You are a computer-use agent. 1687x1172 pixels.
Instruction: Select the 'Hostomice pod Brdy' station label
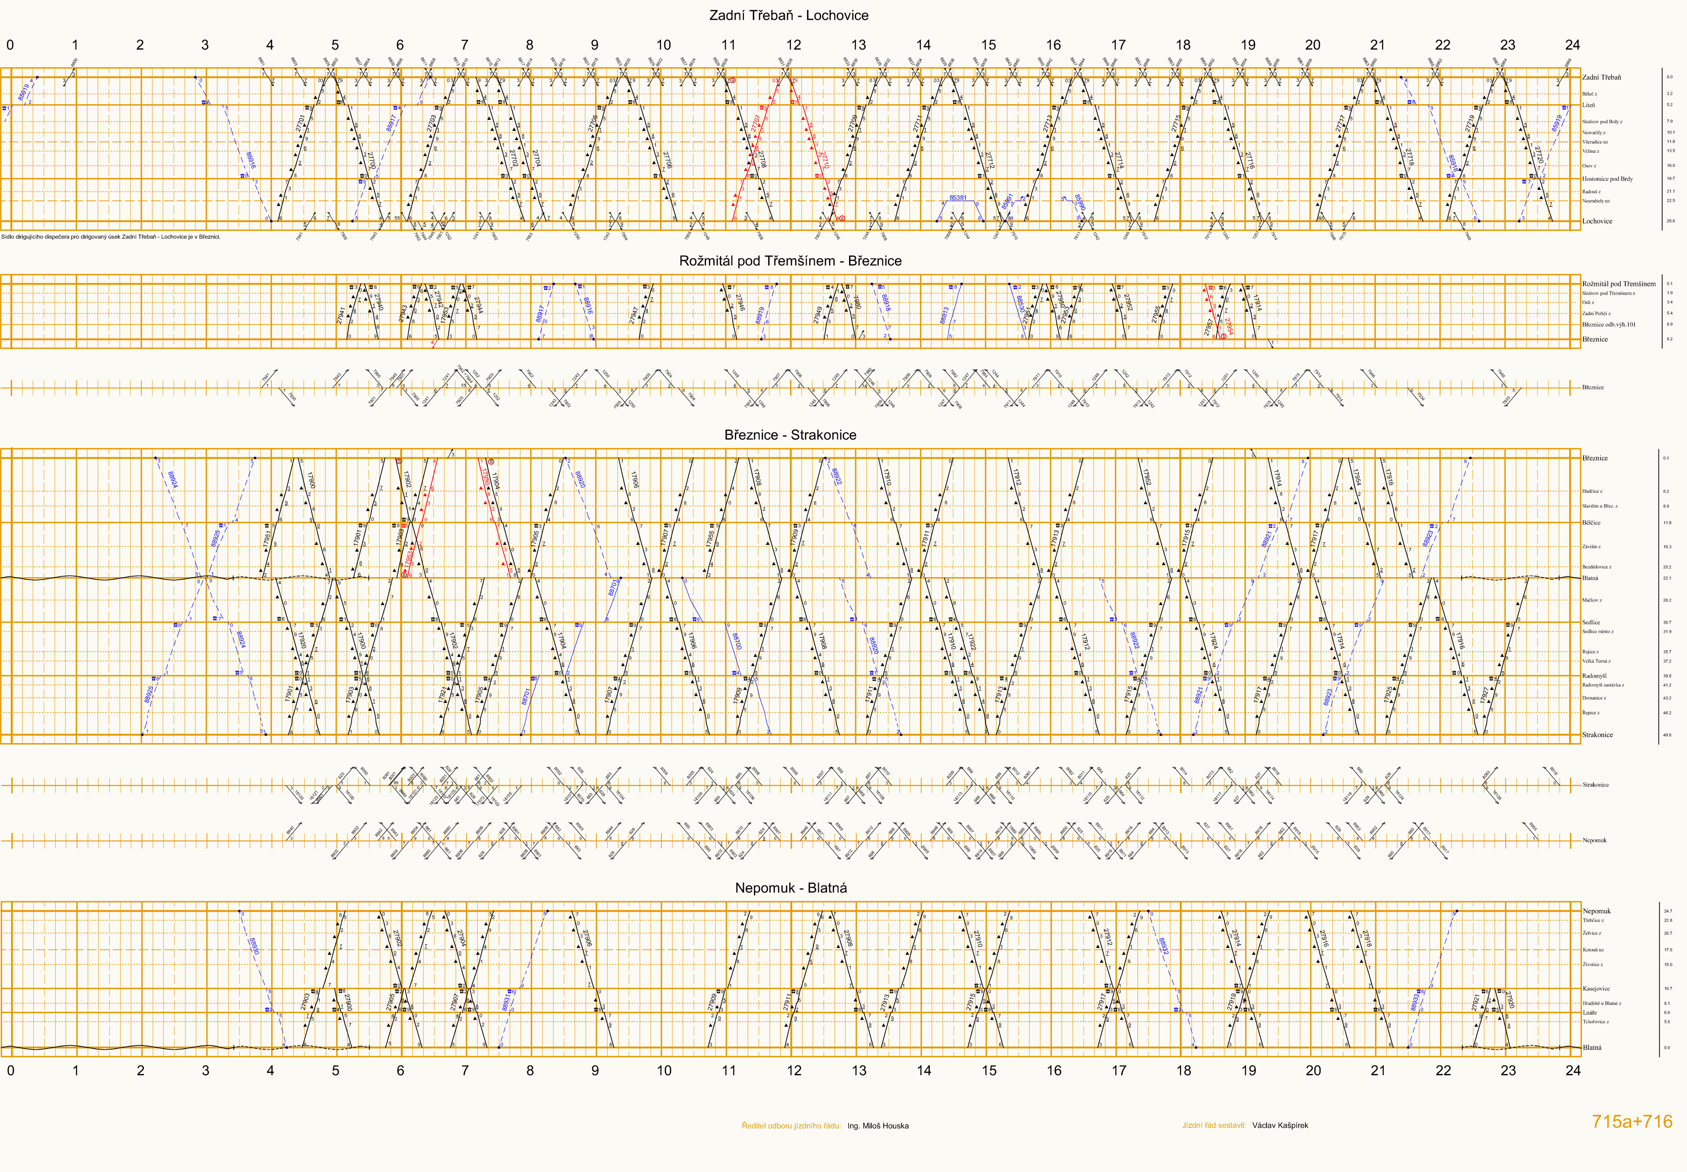tap(1607, 178)
